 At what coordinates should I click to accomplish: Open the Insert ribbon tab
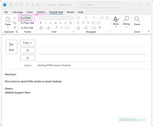pyautogui.click(x=30, y=12)
